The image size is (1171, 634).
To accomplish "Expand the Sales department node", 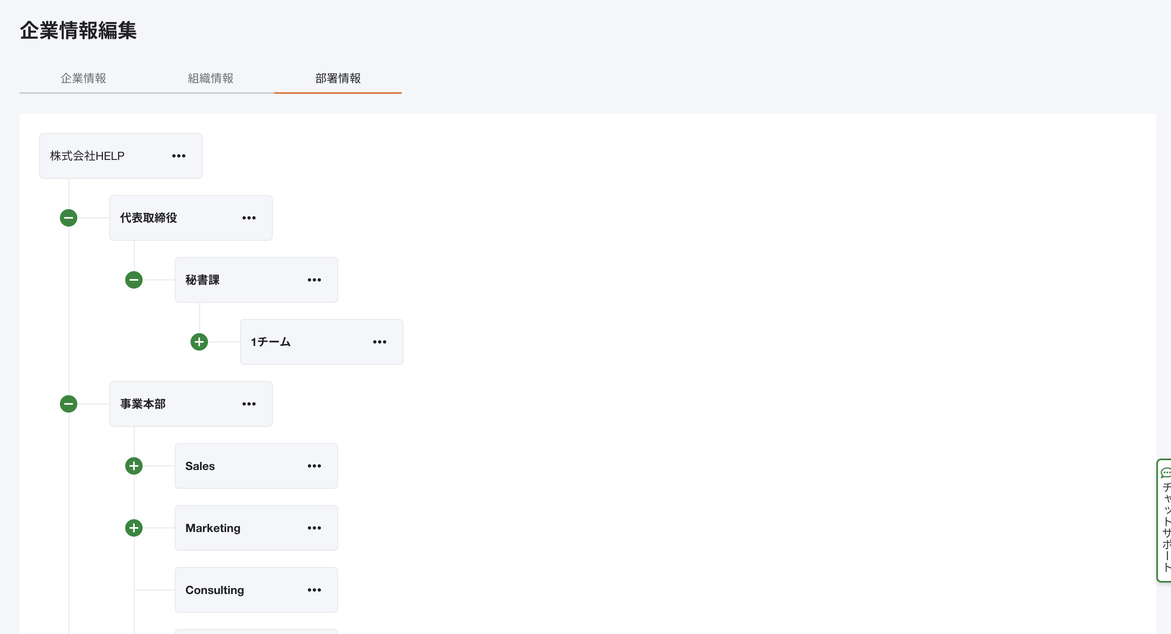I will click(x=134, y=466).
